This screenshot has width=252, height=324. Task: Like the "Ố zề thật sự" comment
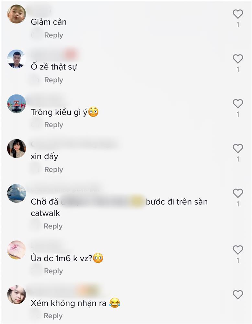(x=238, y=59)
